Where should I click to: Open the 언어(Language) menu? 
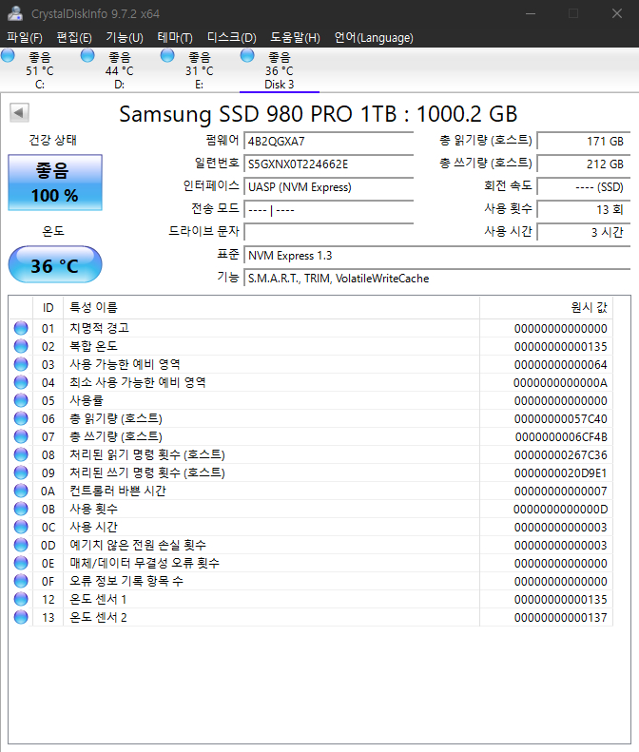click(x=374, y=37)
